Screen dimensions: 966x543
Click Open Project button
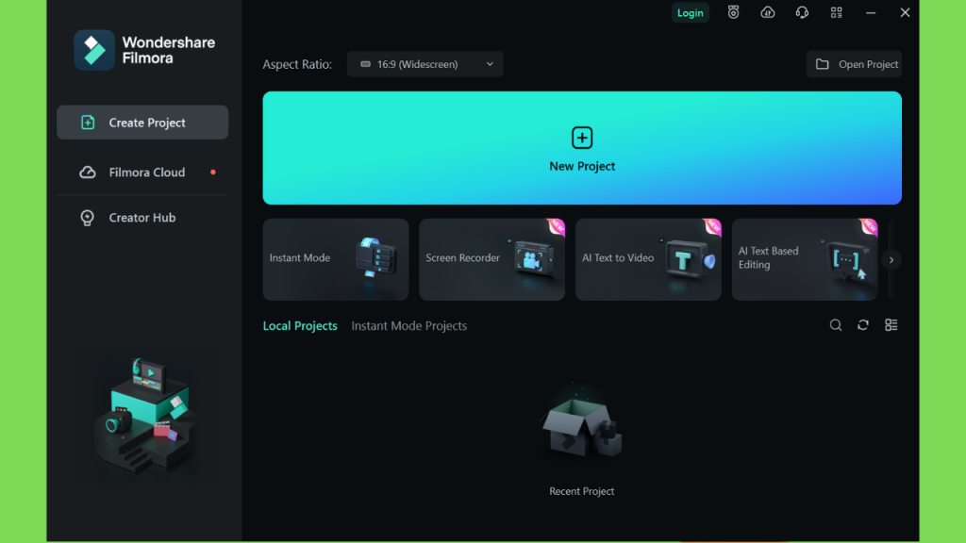(854, 64)
